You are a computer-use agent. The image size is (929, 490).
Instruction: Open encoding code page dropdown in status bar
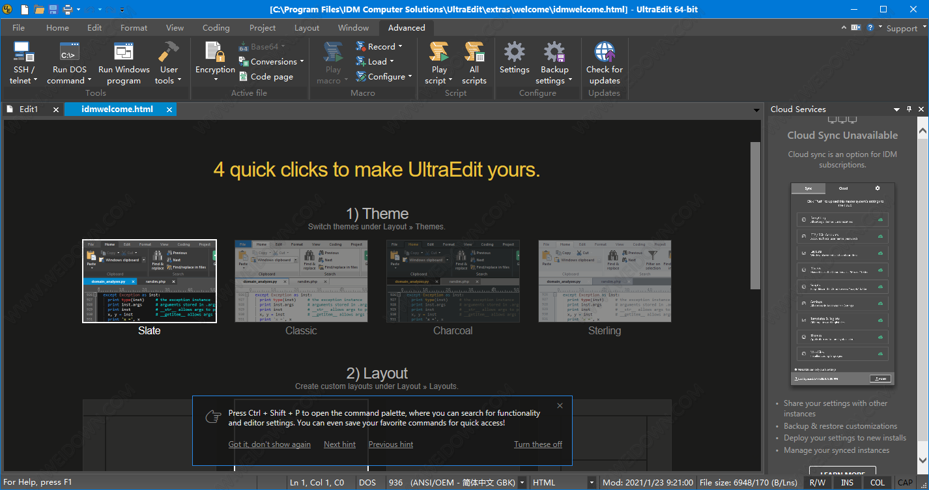(x=522, y=483)
